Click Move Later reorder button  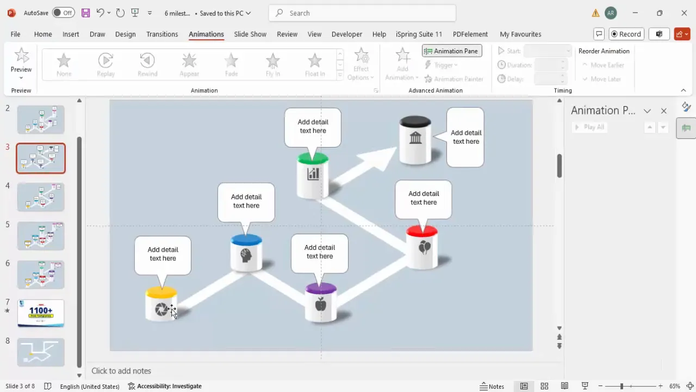tap(601, 79)
